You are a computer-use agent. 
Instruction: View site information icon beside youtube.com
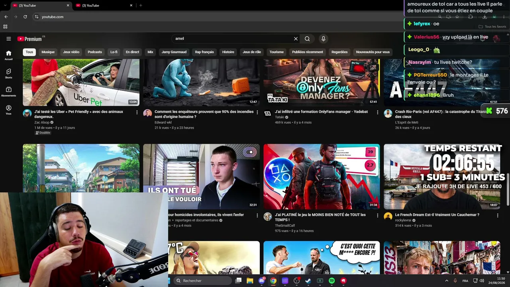(x=36, y=17)
